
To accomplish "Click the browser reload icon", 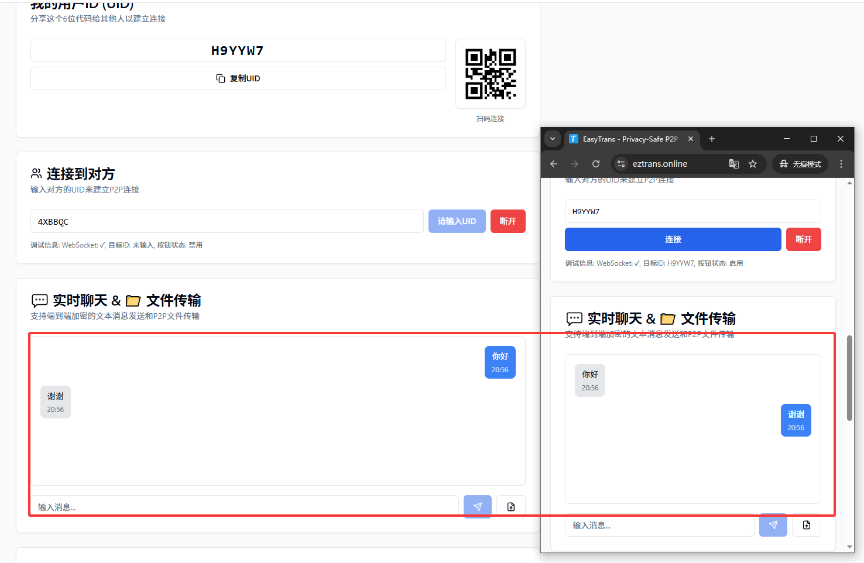I will click(595, 164).
